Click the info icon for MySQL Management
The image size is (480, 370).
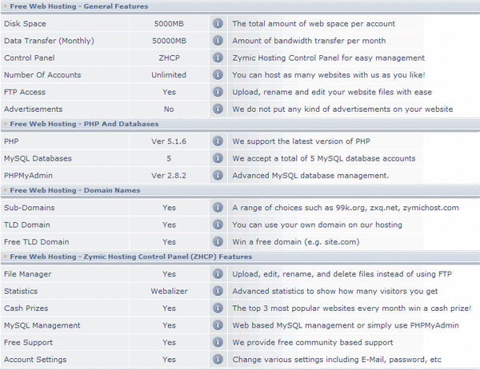tap(218, 325)
